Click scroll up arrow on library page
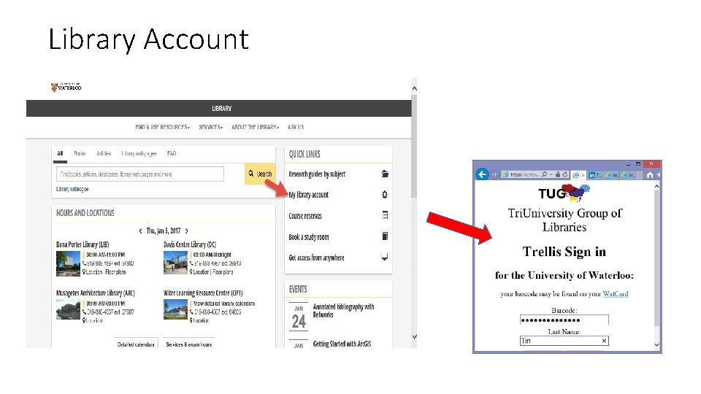Image resolution: width=701 pixels, height=394 pixels. coord(415,88)
